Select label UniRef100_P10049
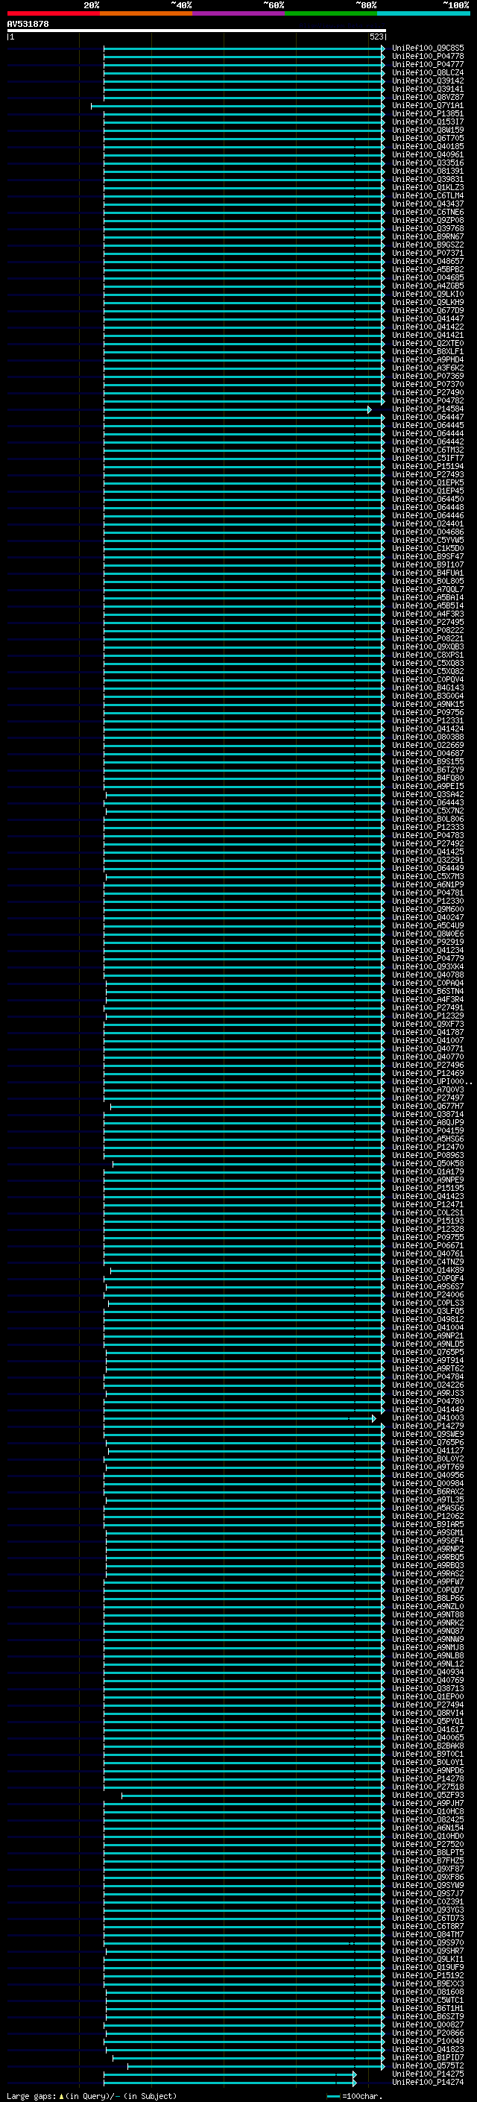 click(x=427, y=2041)
